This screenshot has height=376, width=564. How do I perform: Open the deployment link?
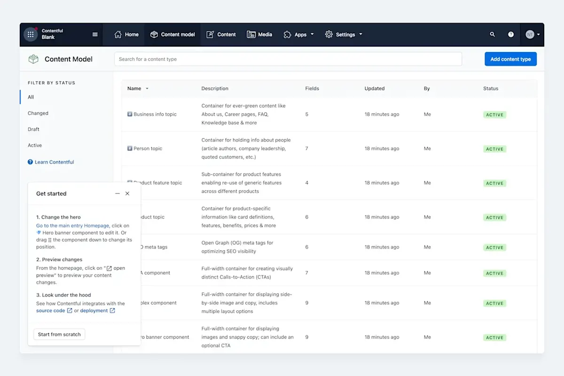point(94,311)
